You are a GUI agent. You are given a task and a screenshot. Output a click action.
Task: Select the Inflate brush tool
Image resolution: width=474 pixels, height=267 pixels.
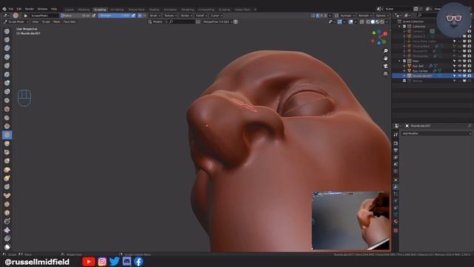click(x=7, y=83)
